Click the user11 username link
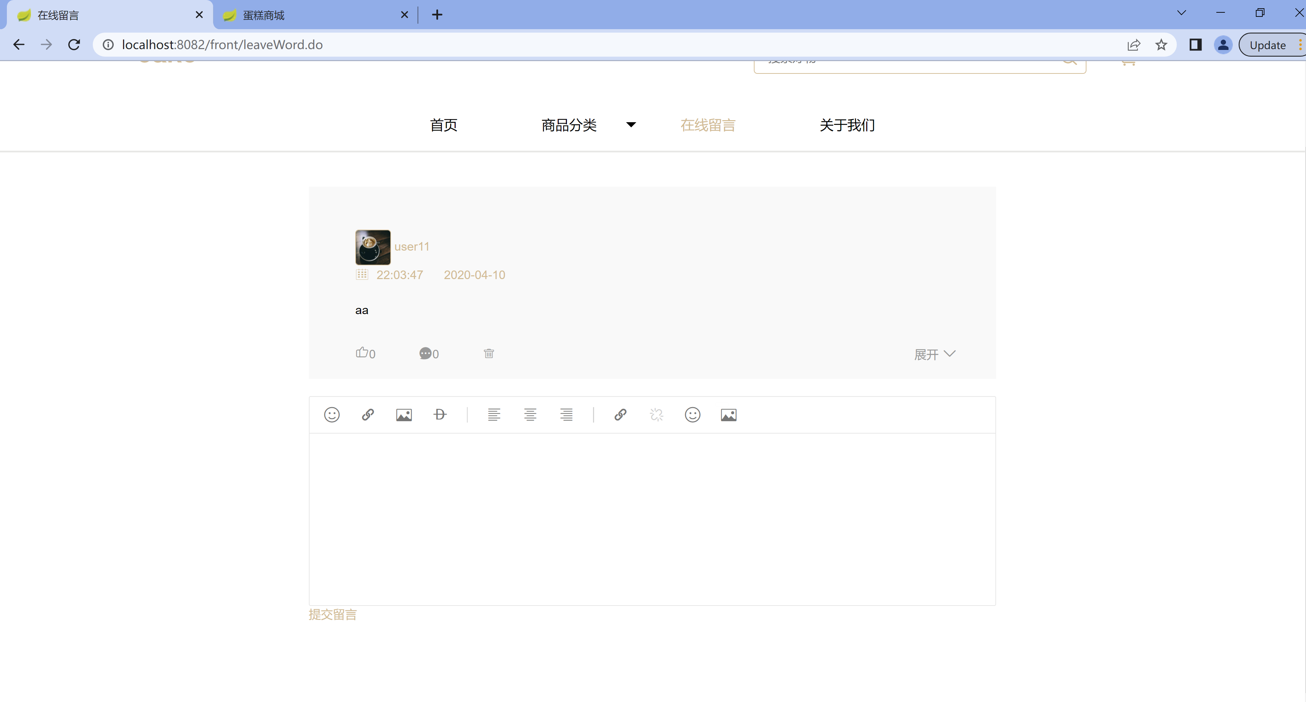This screenshot has height=702, width=1306. point(412,247)
